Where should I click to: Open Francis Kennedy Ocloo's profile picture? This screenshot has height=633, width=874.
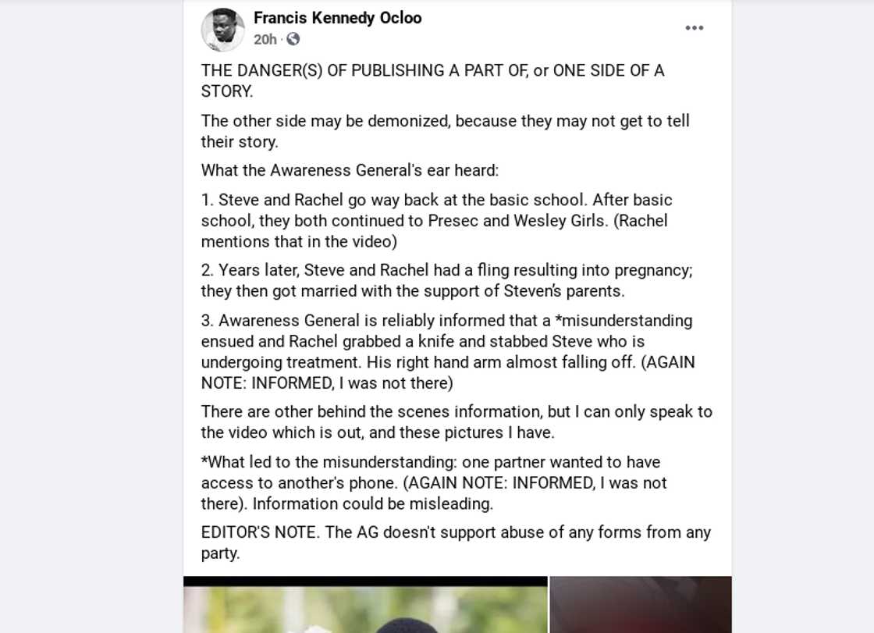223,27
